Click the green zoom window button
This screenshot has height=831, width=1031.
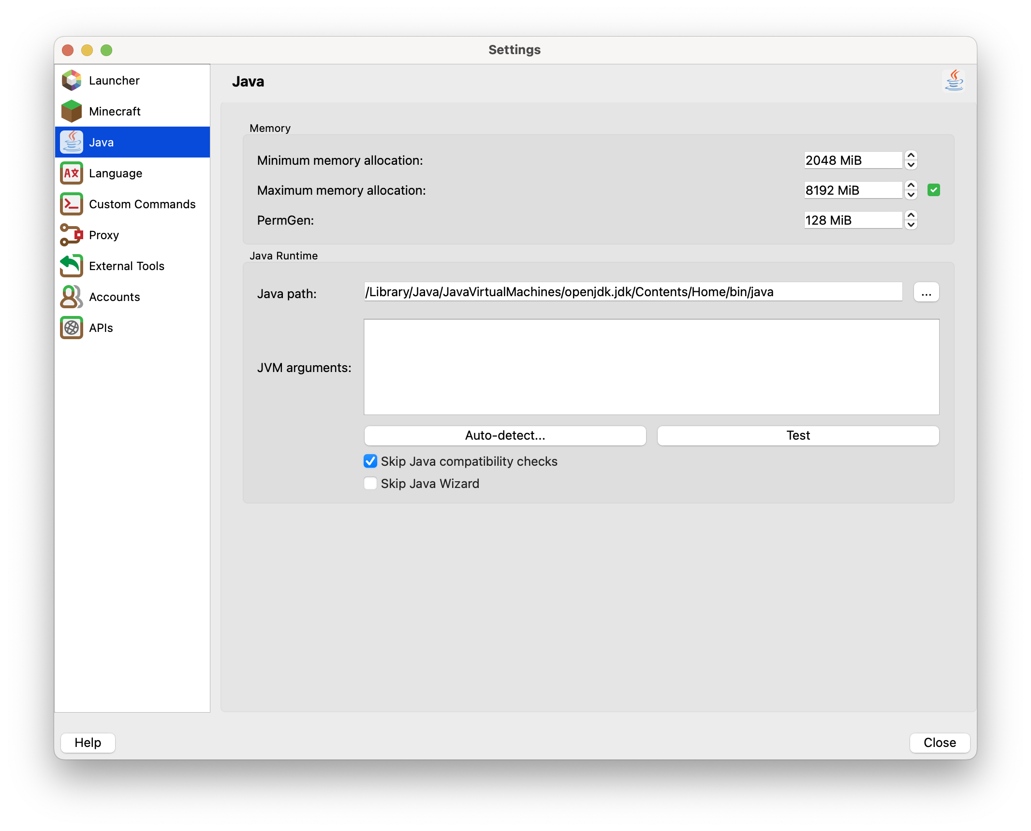[106, 50]
